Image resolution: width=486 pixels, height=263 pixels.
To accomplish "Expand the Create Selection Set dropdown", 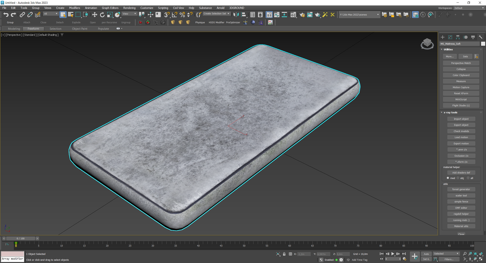I will click(x=216, y=14).
